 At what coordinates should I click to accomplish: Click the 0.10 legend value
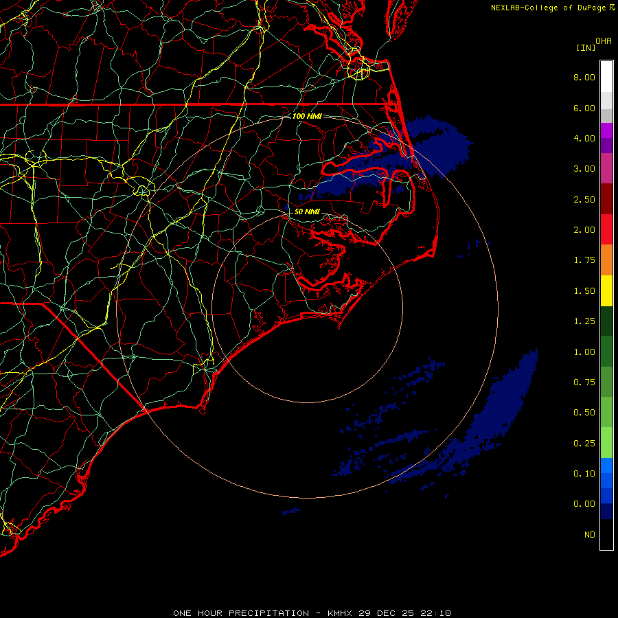coord(584,474)
